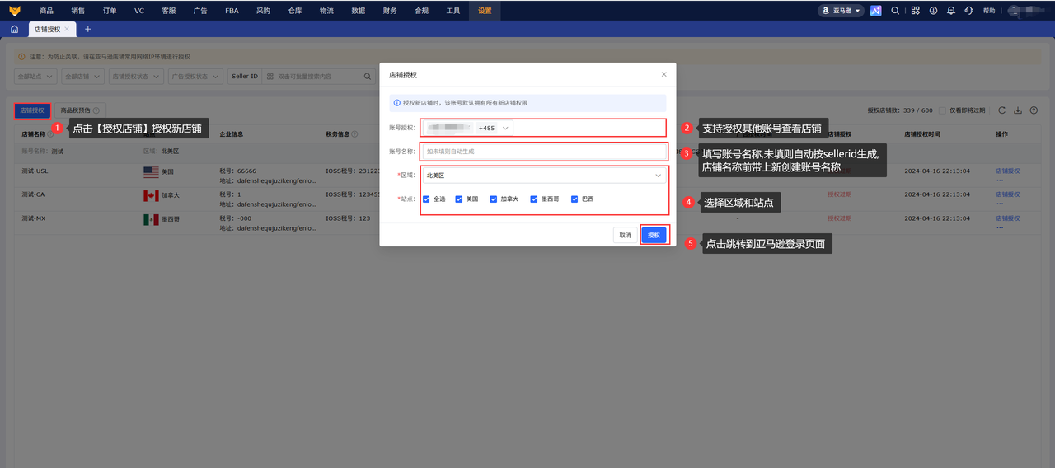Uncheck the 美国 site checkbox
1055x468 pixels.
(x=459, y=199)
